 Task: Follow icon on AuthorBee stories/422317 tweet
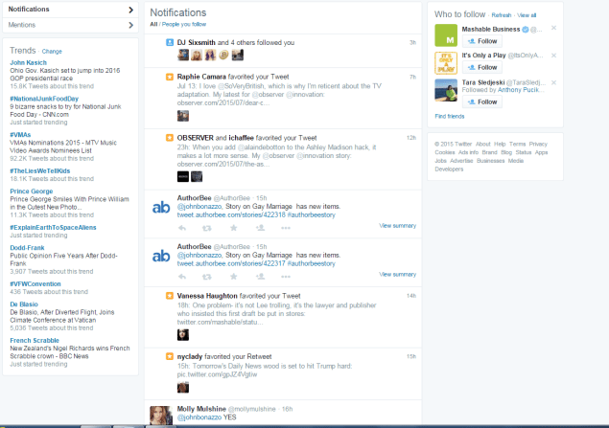pos(260,277)
